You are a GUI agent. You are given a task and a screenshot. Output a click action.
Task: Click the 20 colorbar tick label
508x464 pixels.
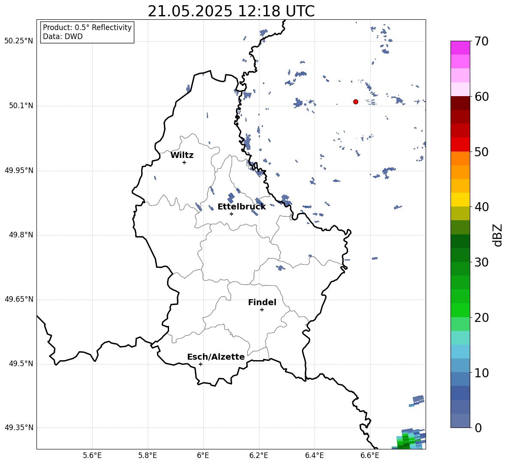481,318
